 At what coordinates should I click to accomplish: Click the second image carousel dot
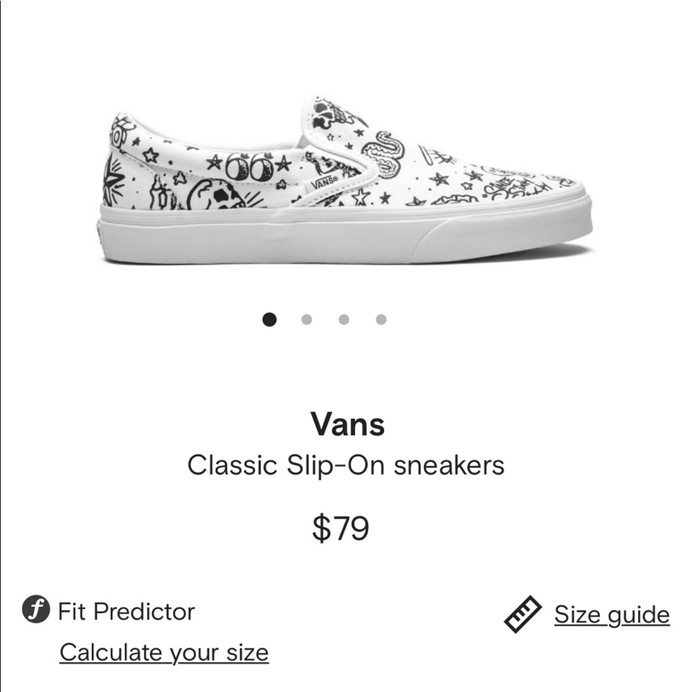[305, 318]
